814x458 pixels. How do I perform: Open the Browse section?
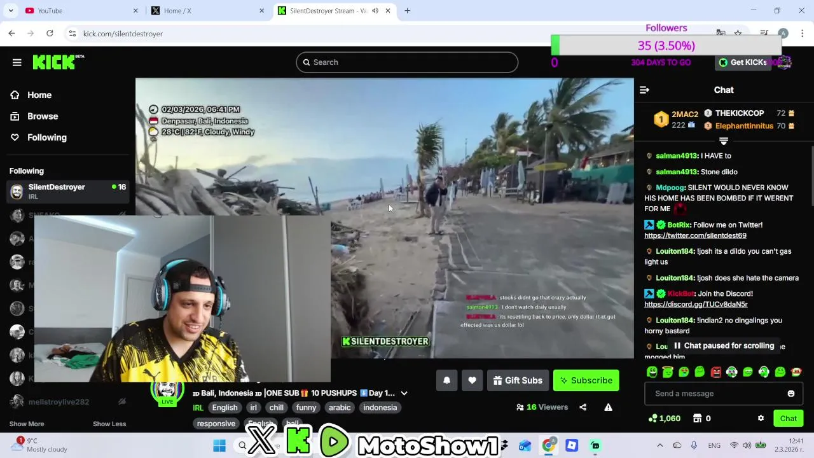coord(43,116)
